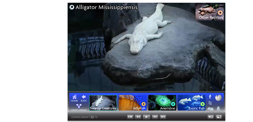Screen dimensions: 253x122
Task: Skip to the next track
Action: [163, 117]
